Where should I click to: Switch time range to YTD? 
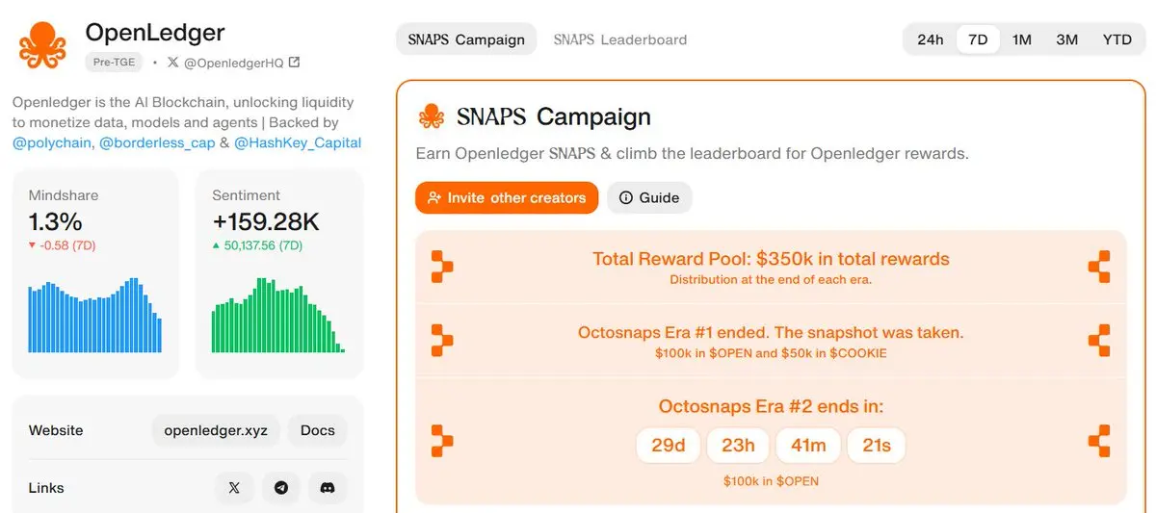click(x=1117, y=39)
